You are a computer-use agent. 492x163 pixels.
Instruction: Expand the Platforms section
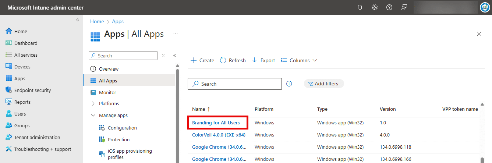click(x=93, y=103)
